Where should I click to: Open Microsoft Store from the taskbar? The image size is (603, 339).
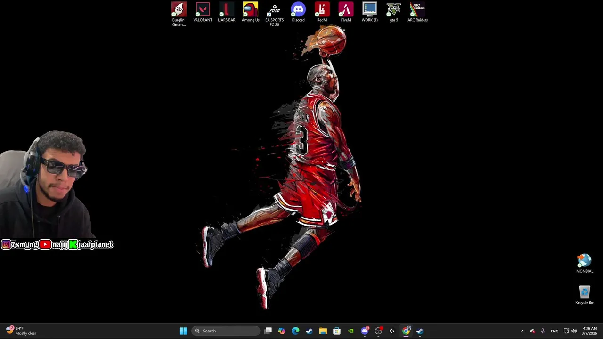(337, 331)
